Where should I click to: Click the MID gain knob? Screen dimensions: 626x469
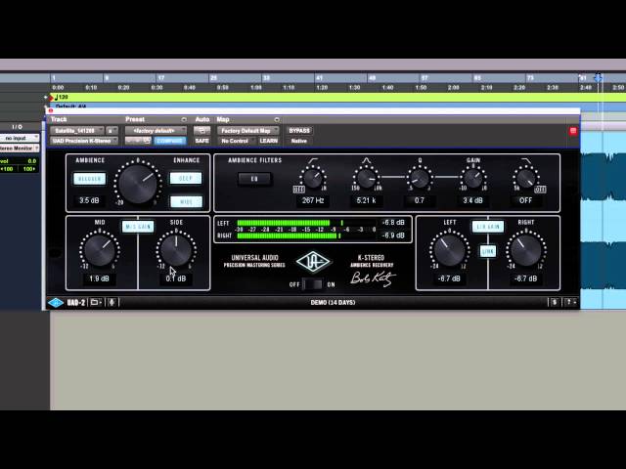tap(100, 250)
